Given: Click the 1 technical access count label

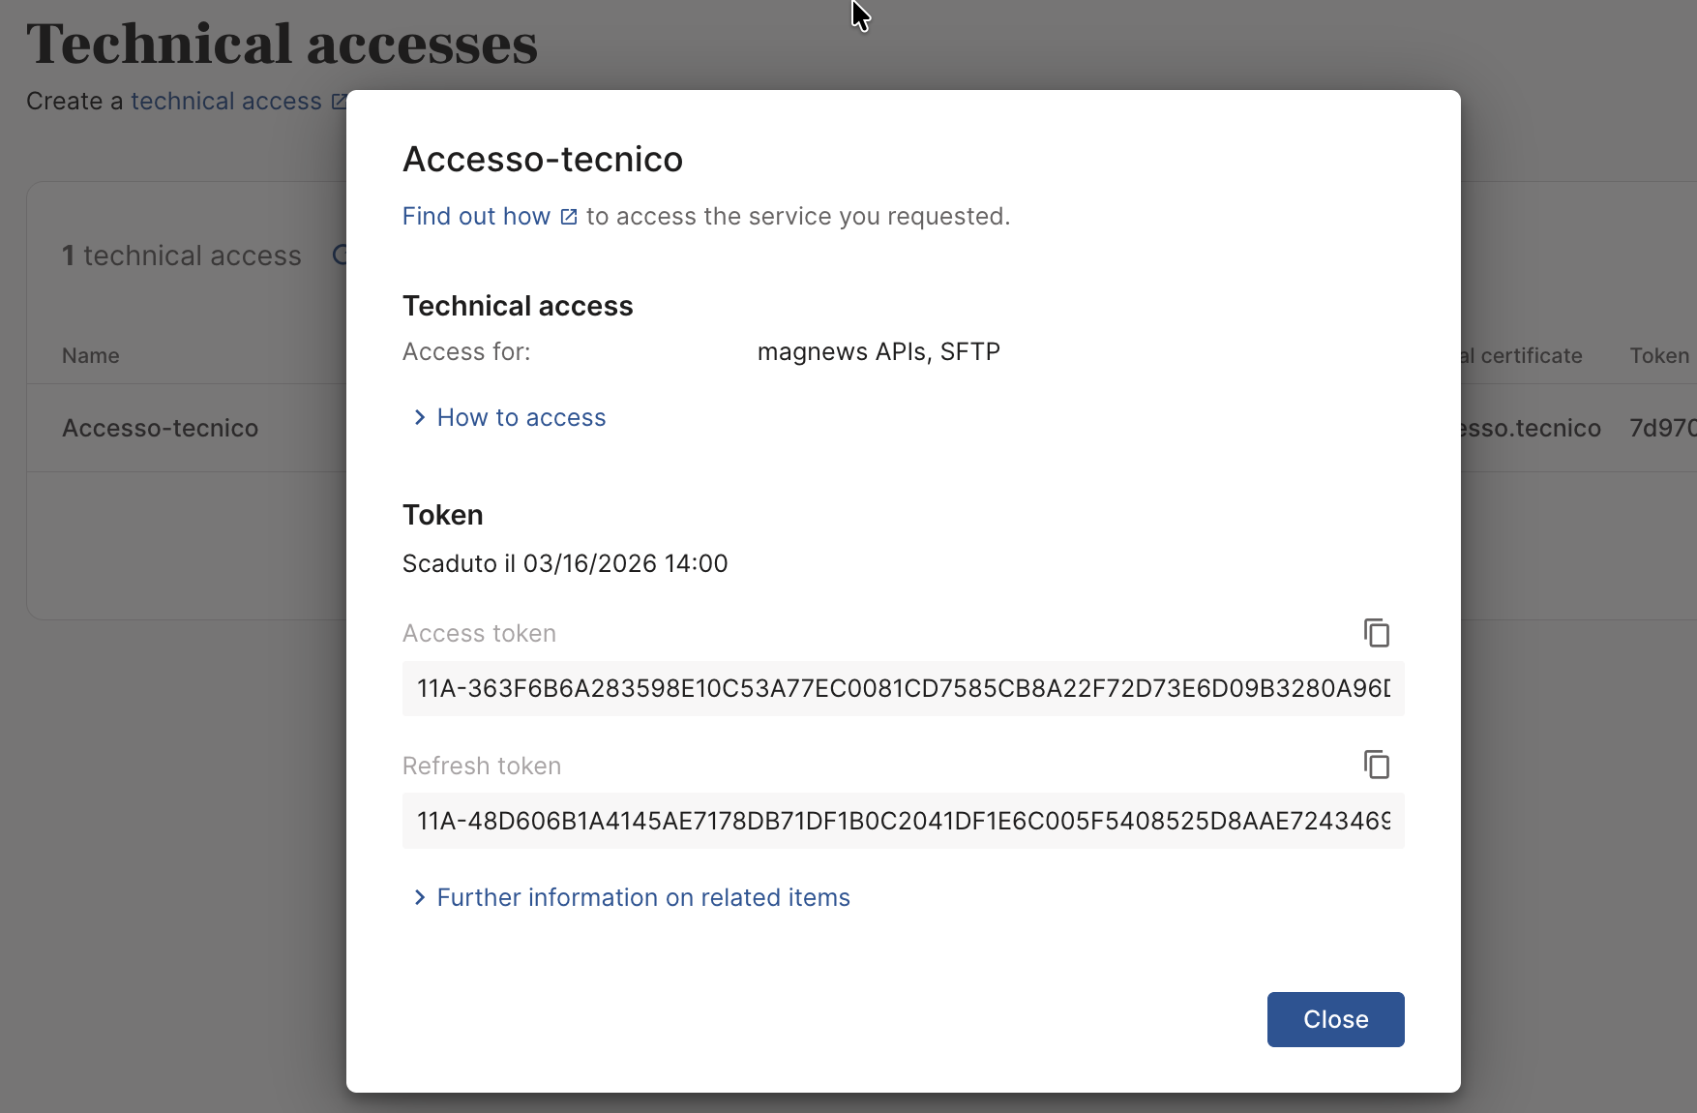Looking at the screenshot, I should coord(182,256).
